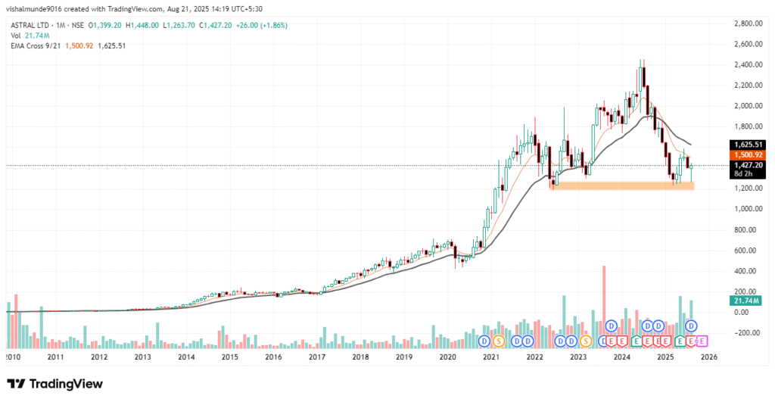Click the open price O1,399.20
Screen dimensions: 775x402
click(x=104, y=25)
